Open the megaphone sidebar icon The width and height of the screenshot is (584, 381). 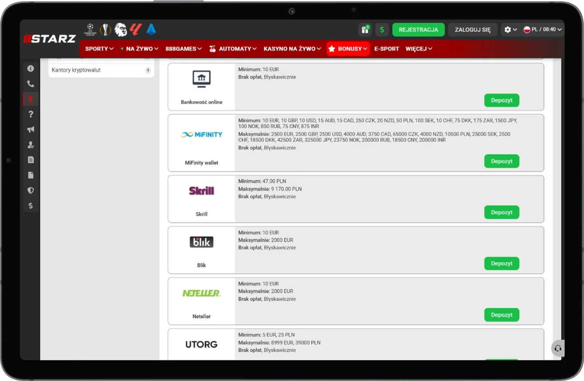click(x=31, y=129)
